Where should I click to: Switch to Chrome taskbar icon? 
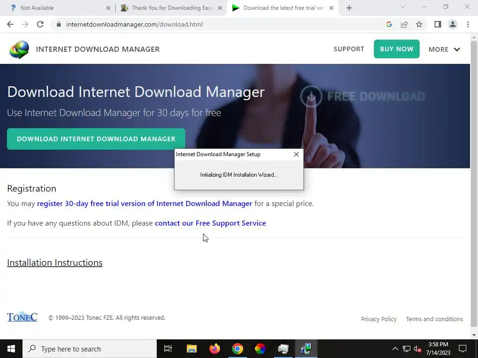238,349
